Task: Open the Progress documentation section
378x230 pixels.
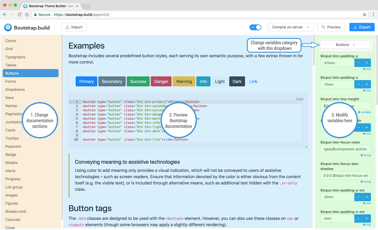Action: pyautogui.click(x=13, y=179)
